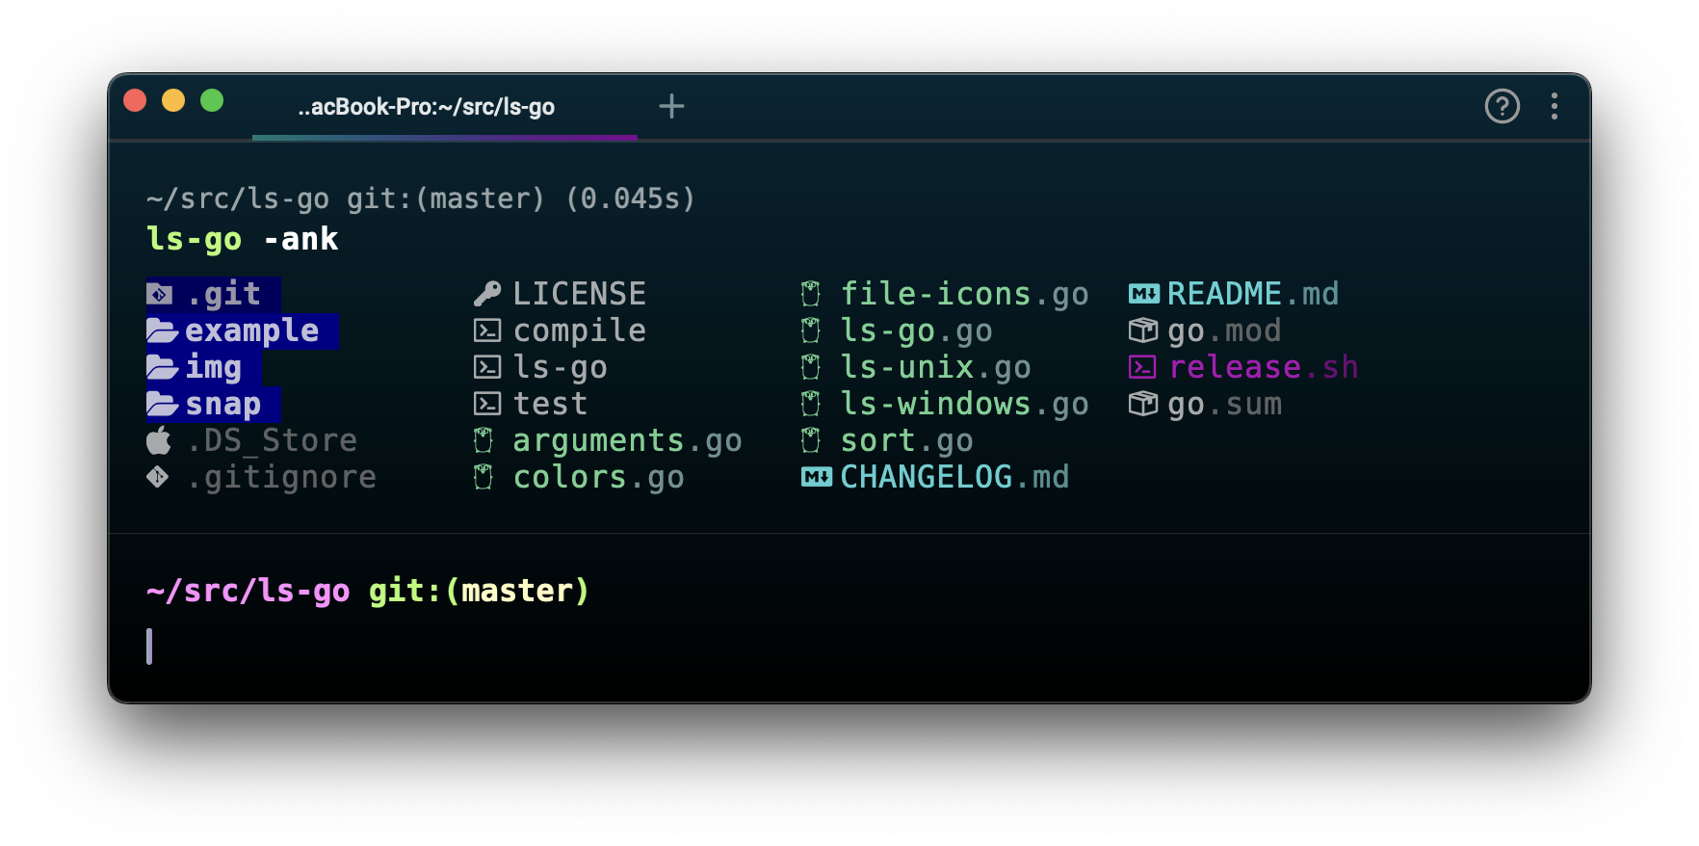Image resolution: width=1699 pixels, height=846 pixels.
Task: Click the gopher icon beside colors.go
Action: tap(484, 477)
